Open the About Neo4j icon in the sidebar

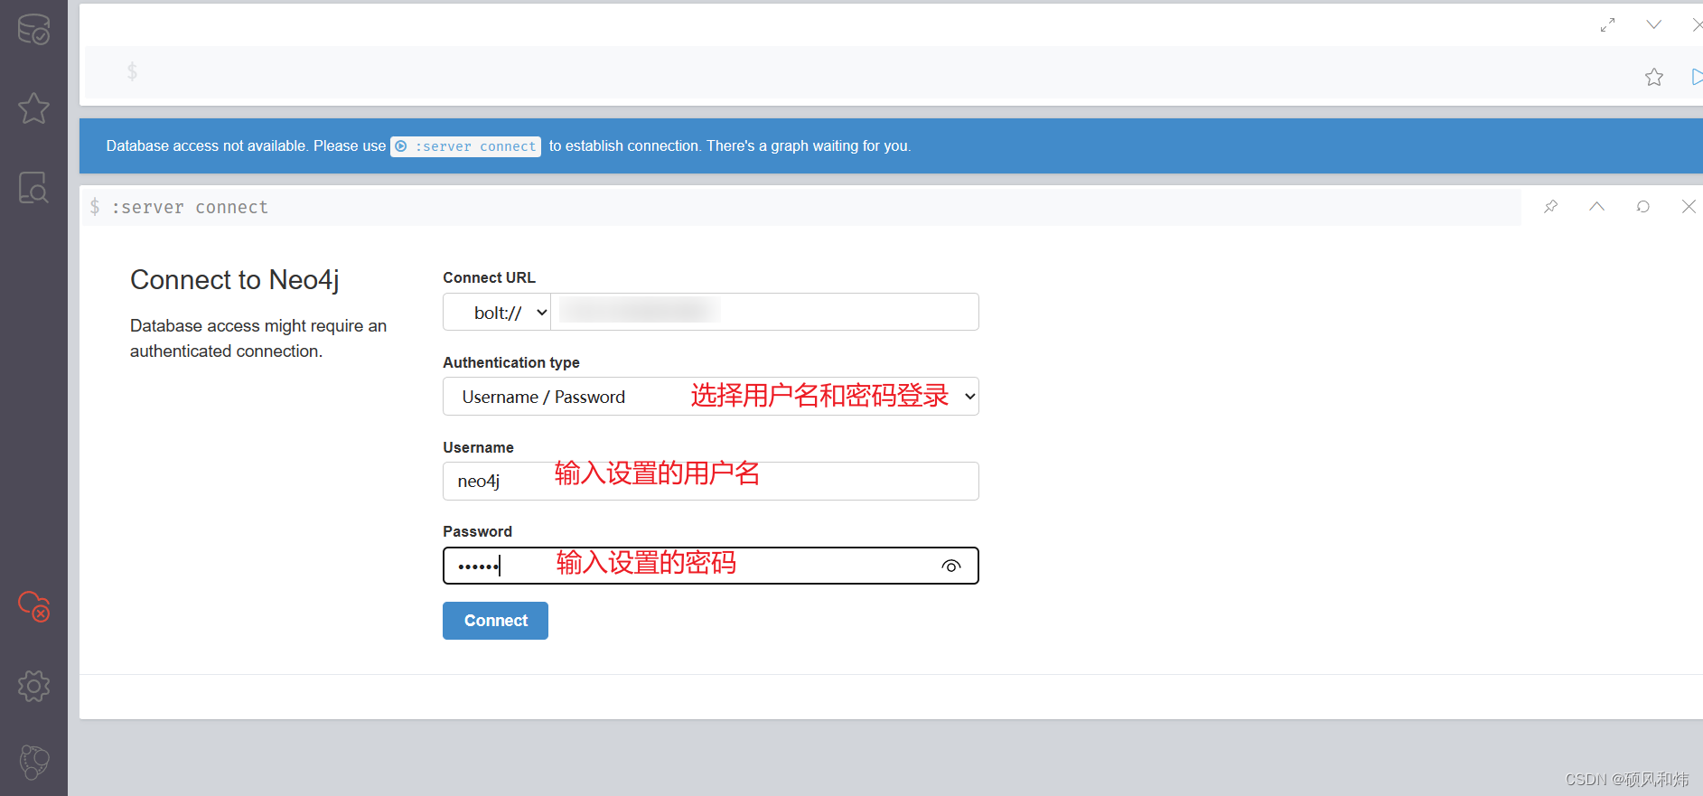coord(34,762)
